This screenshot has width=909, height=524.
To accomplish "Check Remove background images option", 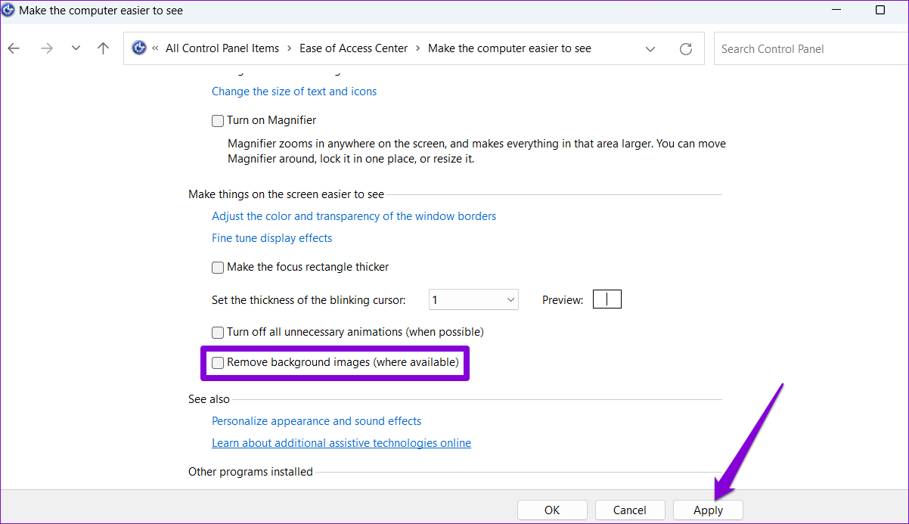I will [218, 362].
